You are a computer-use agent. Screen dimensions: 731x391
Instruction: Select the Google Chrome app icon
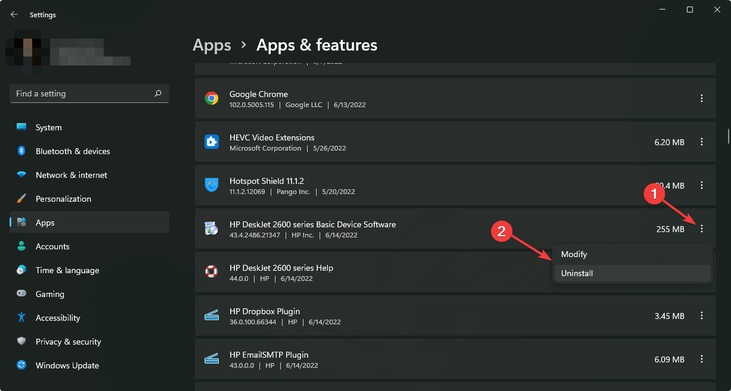[x=212, y=98]
